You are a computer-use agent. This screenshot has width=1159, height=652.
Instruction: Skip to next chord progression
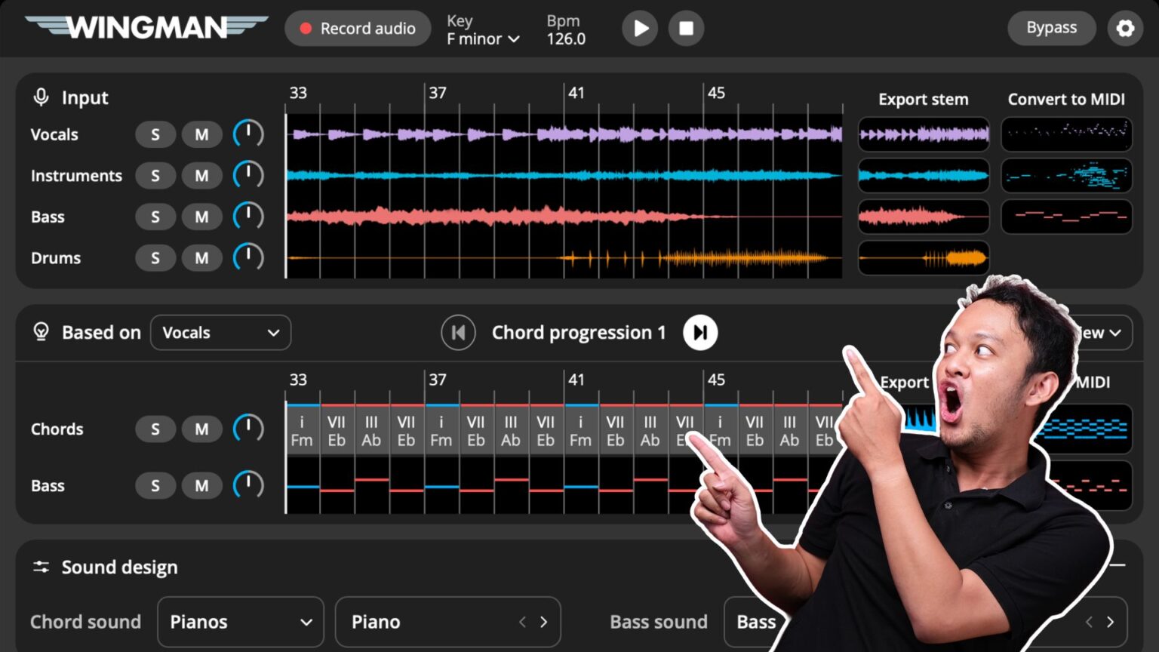click(x=700, y=333)
